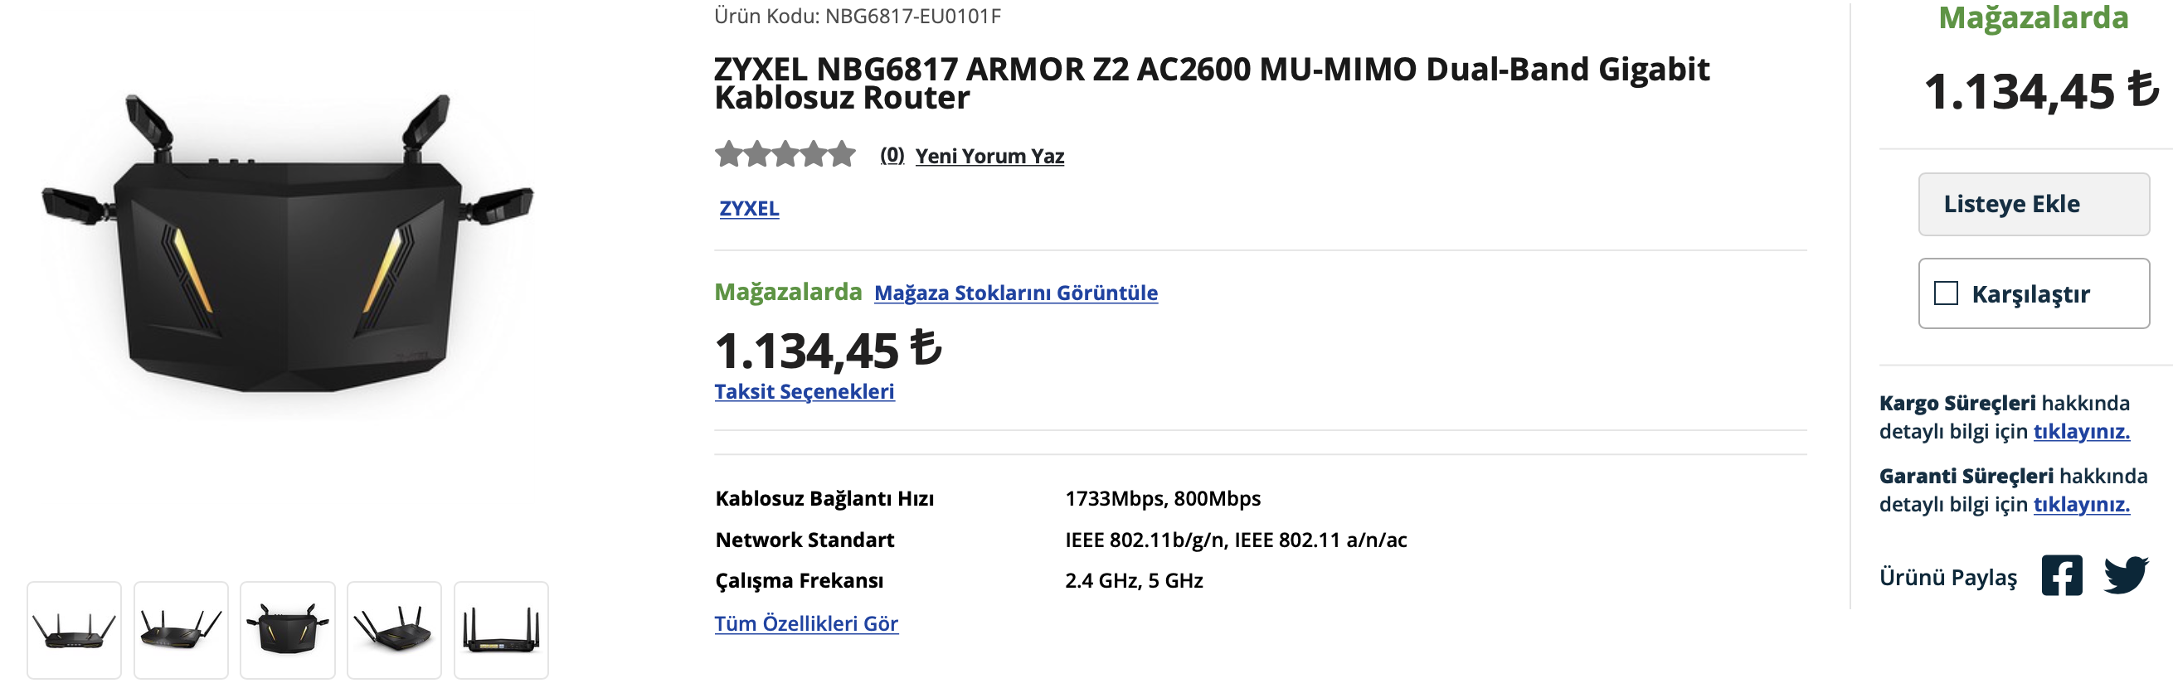Open the ZYXEL brand link
Viewport: 2173px width, 688px height.
pyautogui.click(x=749, y=208)
